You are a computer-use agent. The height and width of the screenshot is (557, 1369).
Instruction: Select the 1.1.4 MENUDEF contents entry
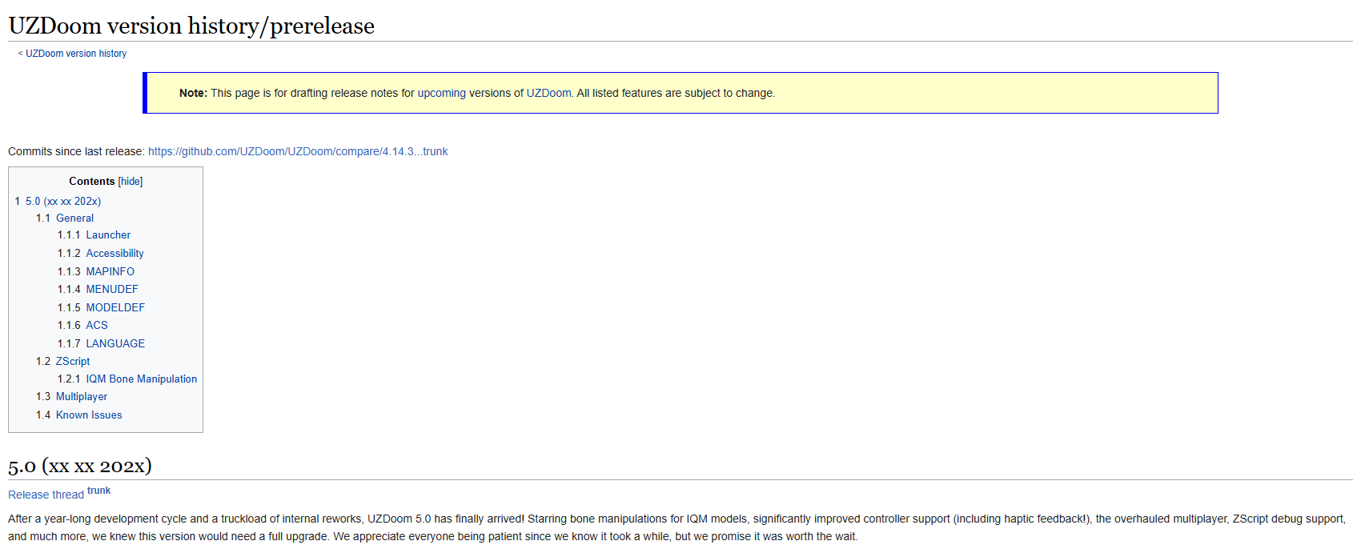pyautogui.click(x=98, y=289)
